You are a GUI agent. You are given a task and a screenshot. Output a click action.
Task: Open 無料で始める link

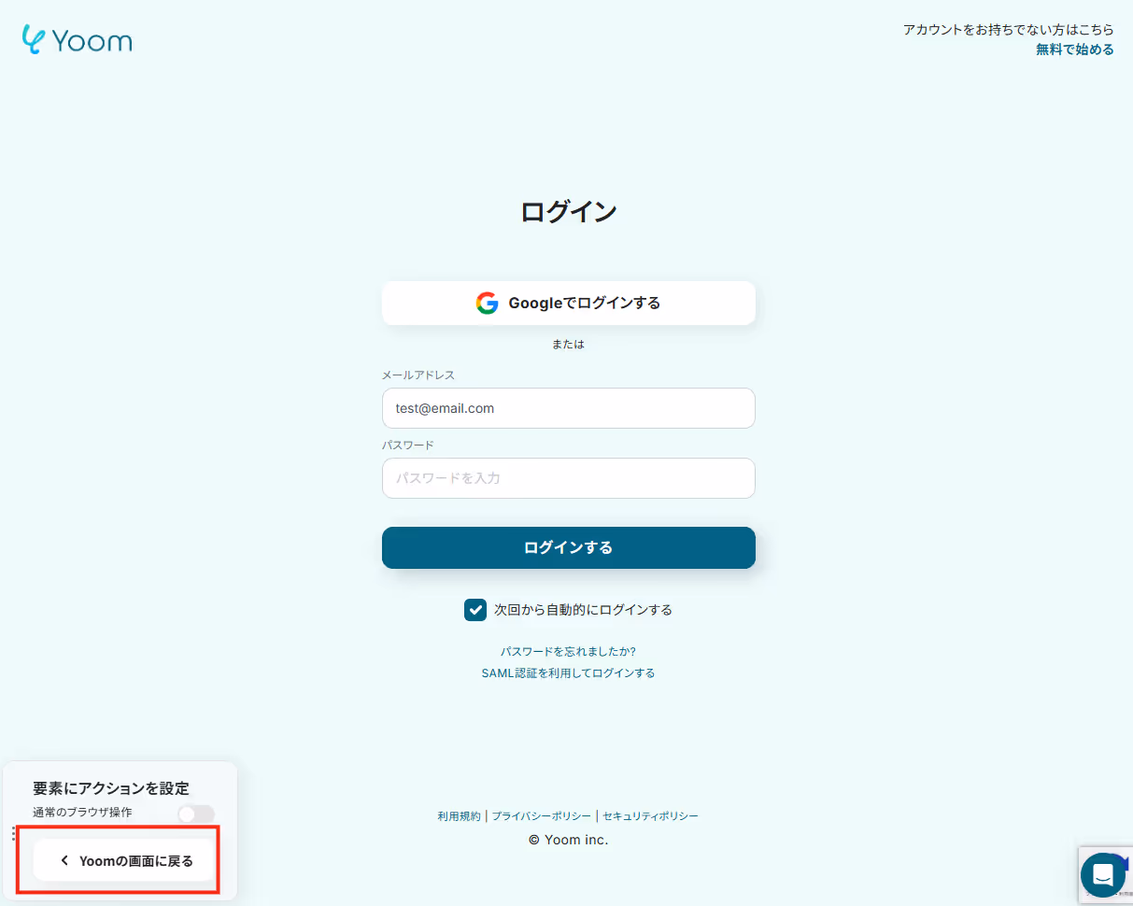tap(1074, 50)
